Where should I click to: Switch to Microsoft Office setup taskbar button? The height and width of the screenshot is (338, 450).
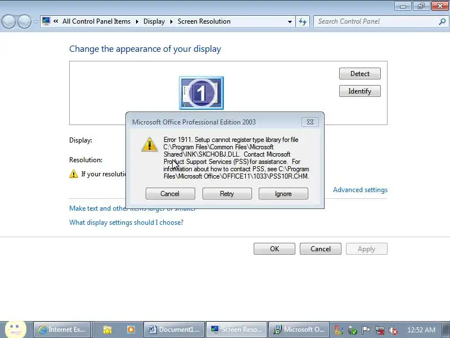coord(299,330)
